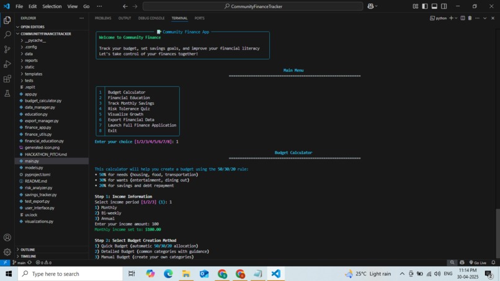
Task: Open Explorer views and more actions ellipsis
Action: pyautogui.click(x=82, y=18)
